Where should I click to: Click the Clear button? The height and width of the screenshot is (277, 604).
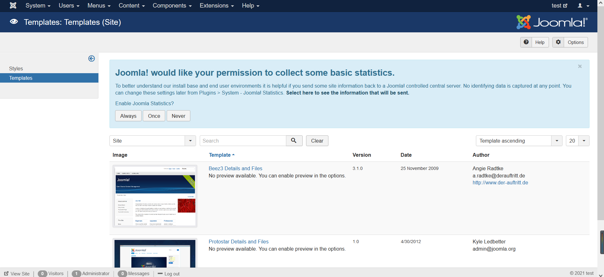coord(317,141)
